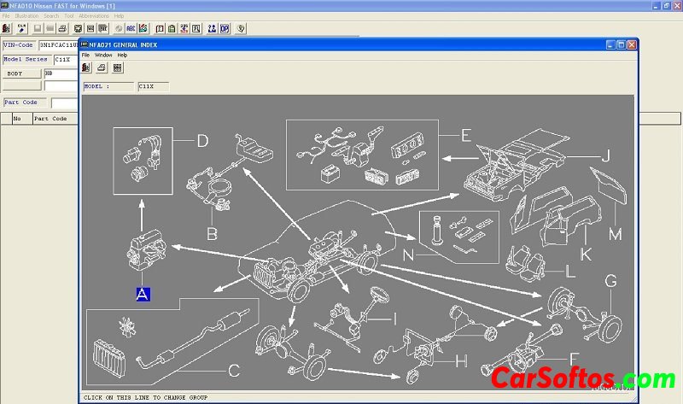Open Window menu in General Index window
683x404 pixels.
(x=102, y=55)
